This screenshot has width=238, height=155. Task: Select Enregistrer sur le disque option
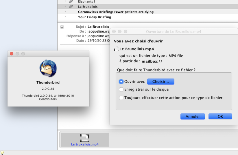[x=121, y=89]
